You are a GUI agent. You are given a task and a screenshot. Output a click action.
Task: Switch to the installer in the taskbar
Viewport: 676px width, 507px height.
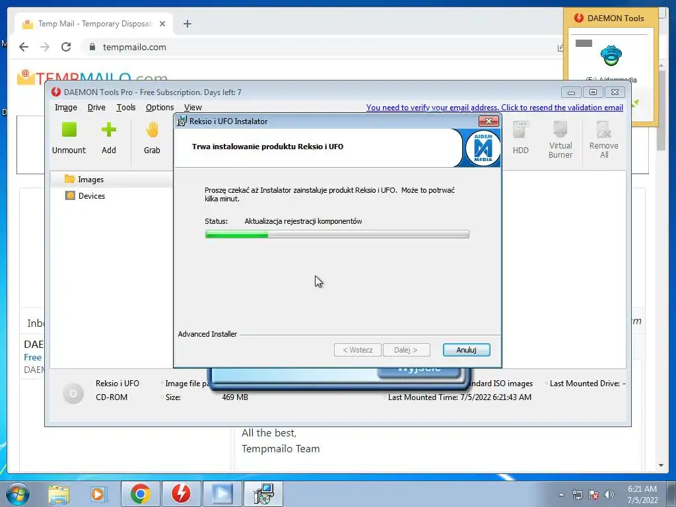[x=263, y=494]
